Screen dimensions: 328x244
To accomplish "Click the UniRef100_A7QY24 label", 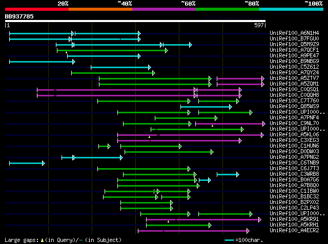I will click(x=294, y=73).
